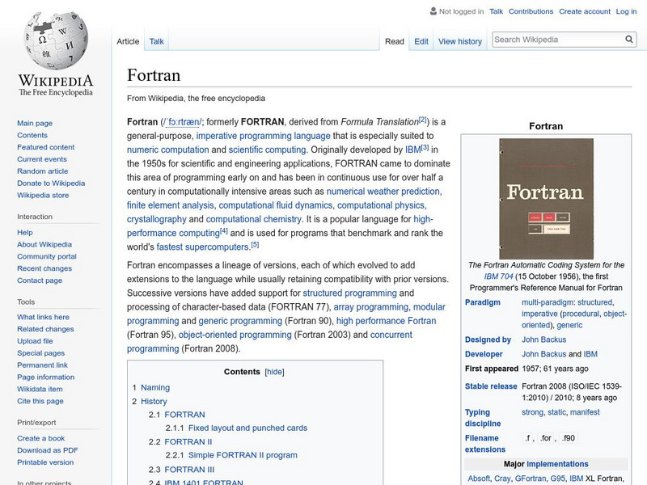Click Create a book
Screen dimensions: 647x485
(41, 438)
